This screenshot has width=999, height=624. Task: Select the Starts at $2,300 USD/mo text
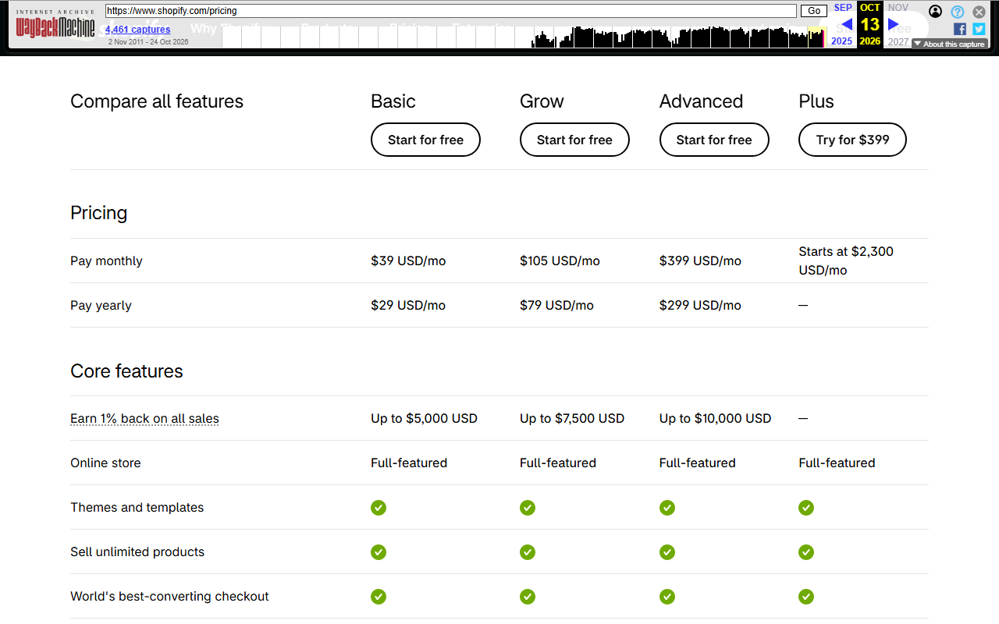(846, 261)
